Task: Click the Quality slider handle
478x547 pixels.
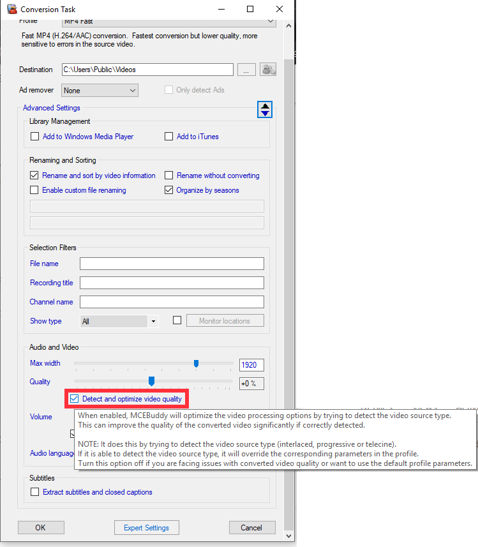Action: 151,381
